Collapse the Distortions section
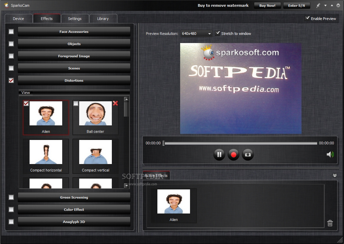 pos(74,80)
